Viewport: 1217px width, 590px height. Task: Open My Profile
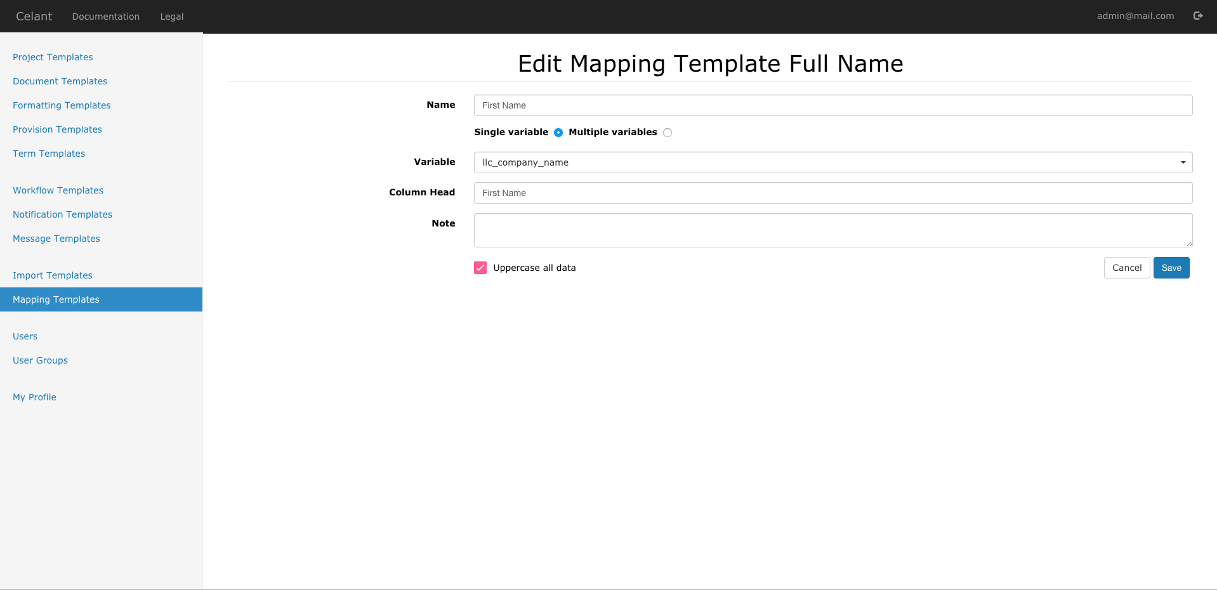tap(34, 397)
